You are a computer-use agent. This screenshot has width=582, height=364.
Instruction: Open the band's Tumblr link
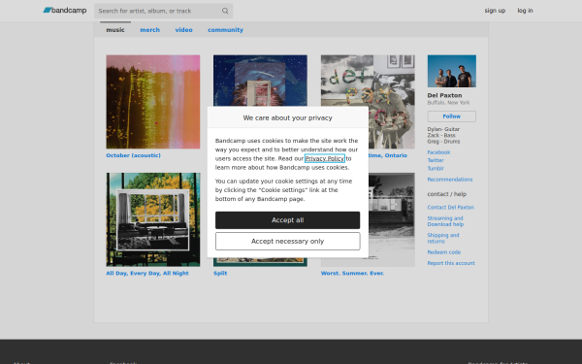coord(436,168)
